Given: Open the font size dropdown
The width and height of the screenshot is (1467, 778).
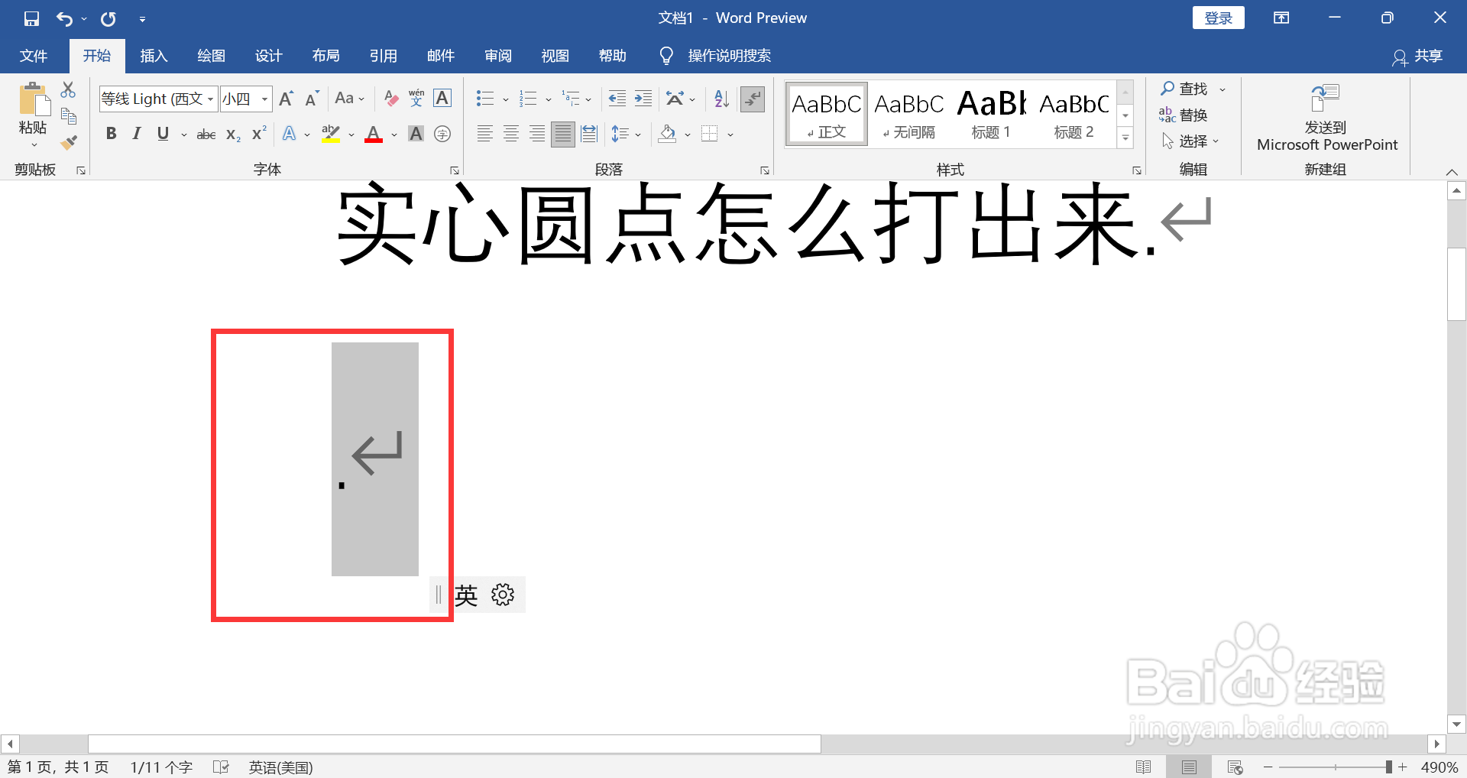Looking at the screenshot, I should tap(264, 99).
